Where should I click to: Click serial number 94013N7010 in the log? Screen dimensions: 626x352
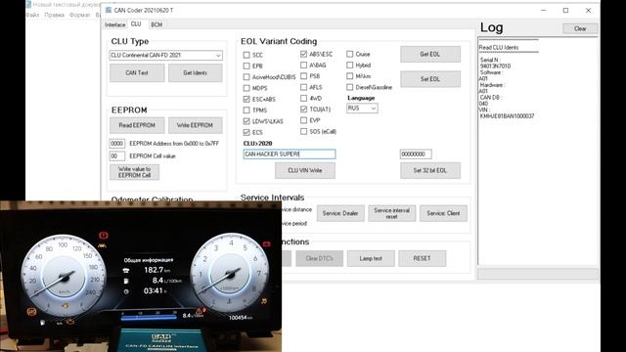point(495,66)
